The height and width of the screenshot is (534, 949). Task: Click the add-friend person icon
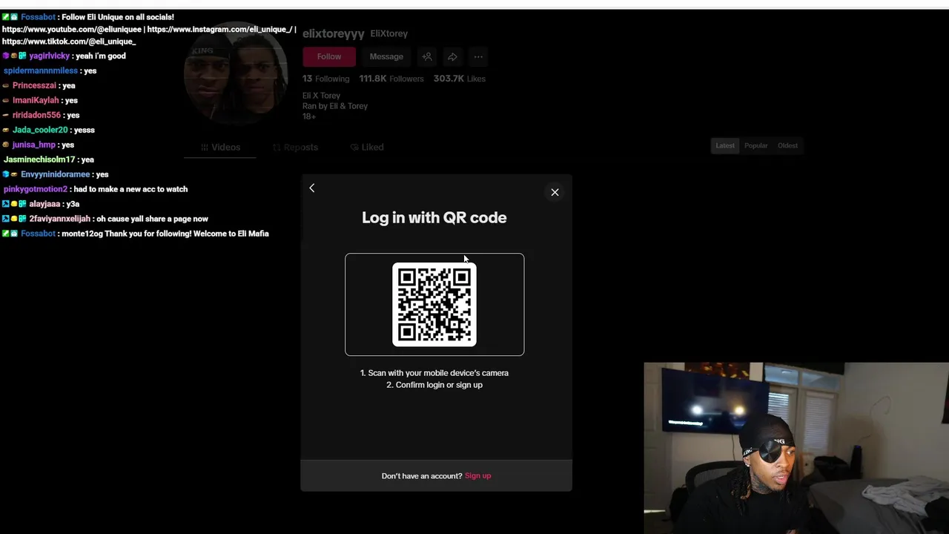(427, 56)
